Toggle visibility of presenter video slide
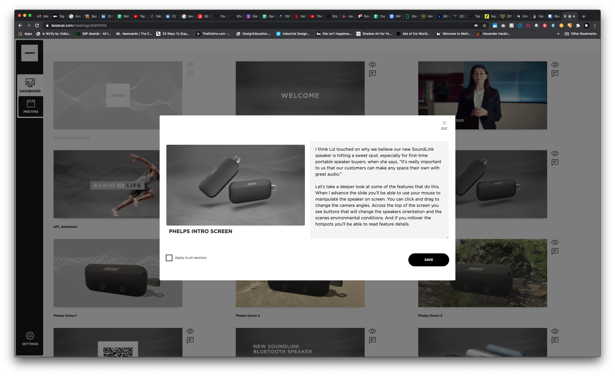Image resolution: width=615 pixels, height=376 pixels. [555, 64]
